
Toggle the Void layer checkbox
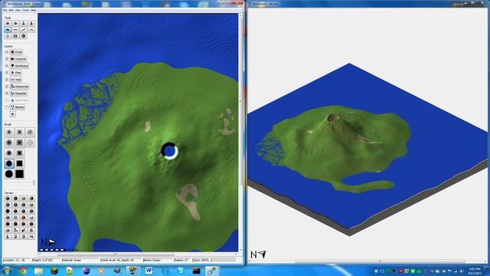click(7, 80)
